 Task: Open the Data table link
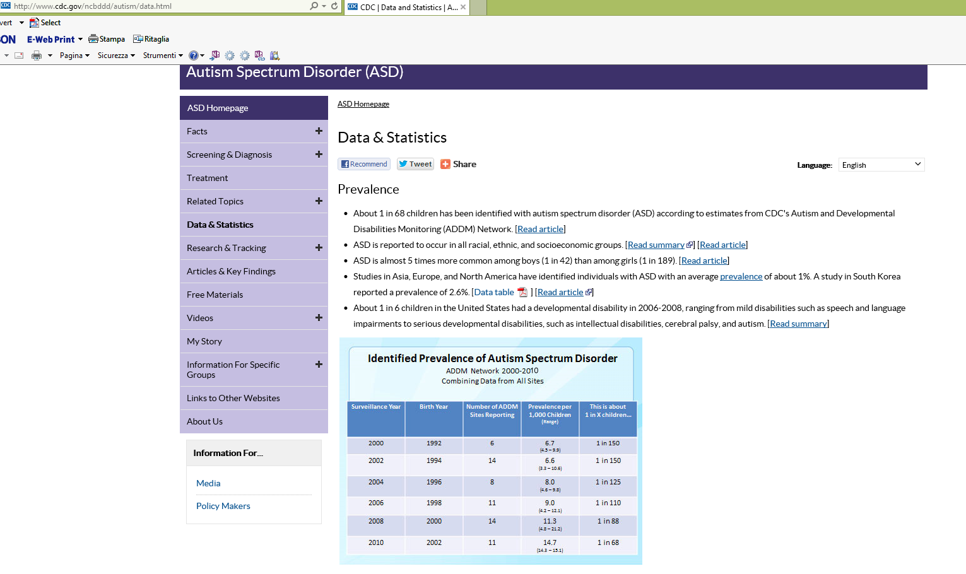tap(494, 292)
